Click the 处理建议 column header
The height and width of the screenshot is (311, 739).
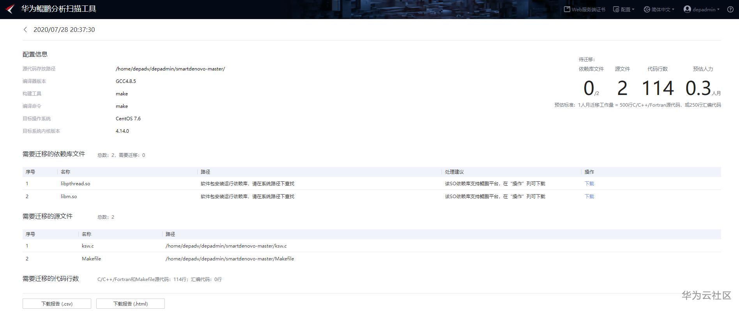(x=454, y=172)
